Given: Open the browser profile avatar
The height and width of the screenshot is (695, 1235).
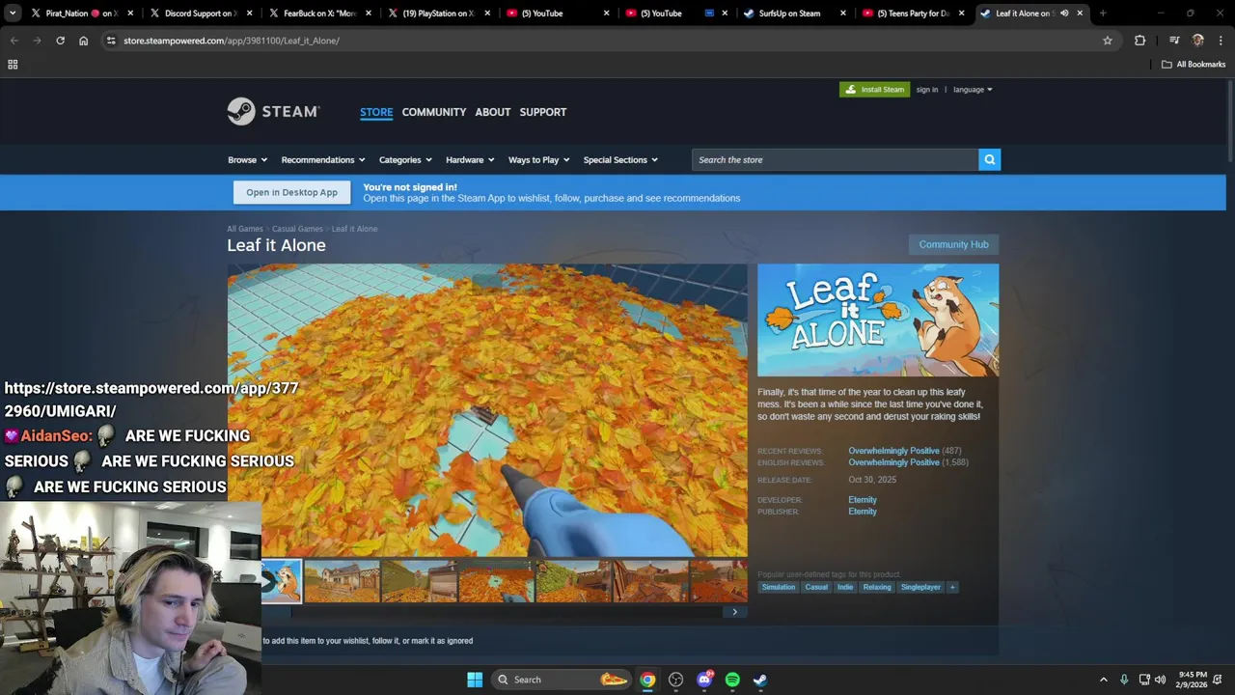Looking at the screenshot, I should [x=1197, y=41].
